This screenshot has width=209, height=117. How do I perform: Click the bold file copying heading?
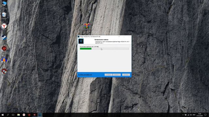(x=102, y=40)
